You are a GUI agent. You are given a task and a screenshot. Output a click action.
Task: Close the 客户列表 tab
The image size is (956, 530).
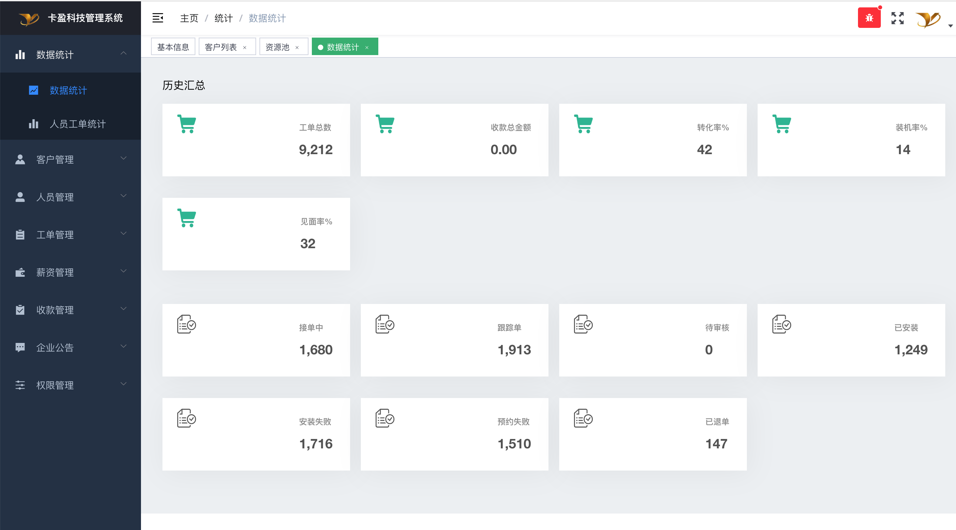point(245,48)
